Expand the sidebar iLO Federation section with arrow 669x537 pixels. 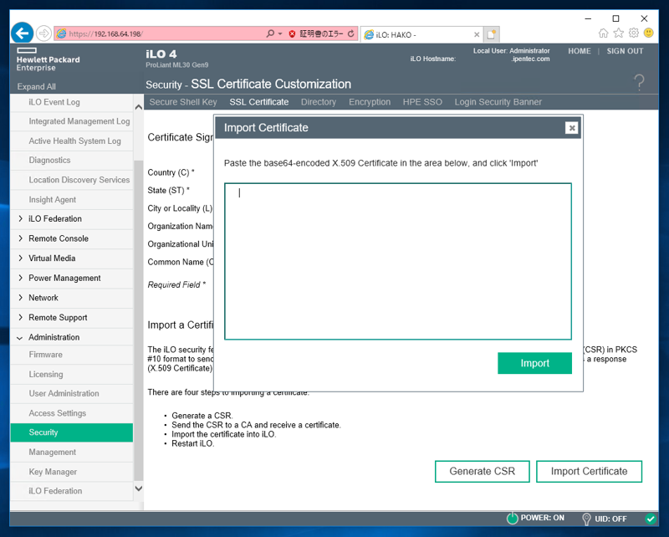coord(20,218)
